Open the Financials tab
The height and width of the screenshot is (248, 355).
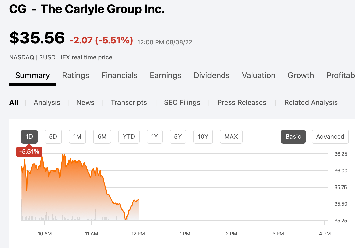(x=119, y=75)
